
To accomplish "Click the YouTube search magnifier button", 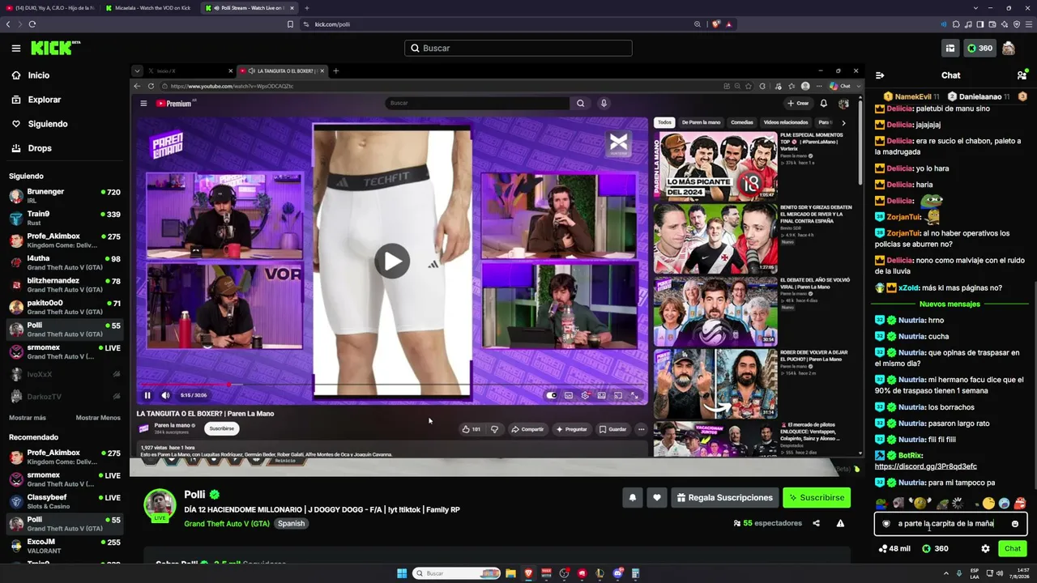I will pos(580,103).
